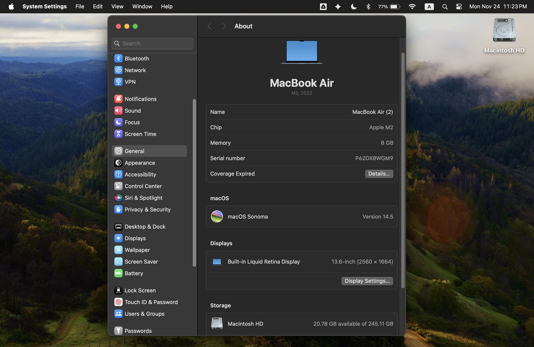The width and height of the screenshot is (534, 347).
Task: Toggle Focus moon icon in menu bar
Action: [354, 6]
